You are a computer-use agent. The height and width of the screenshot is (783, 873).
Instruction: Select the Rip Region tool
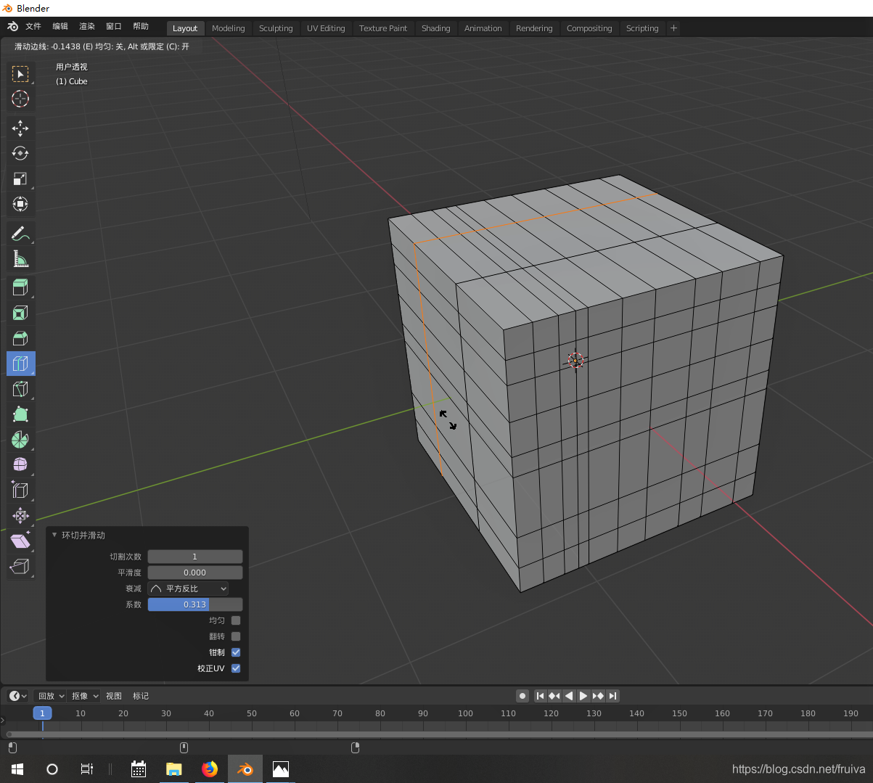[20, 567]
